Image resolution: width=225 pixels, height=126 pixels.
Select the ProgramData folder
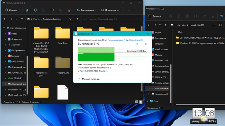point(63,65)
